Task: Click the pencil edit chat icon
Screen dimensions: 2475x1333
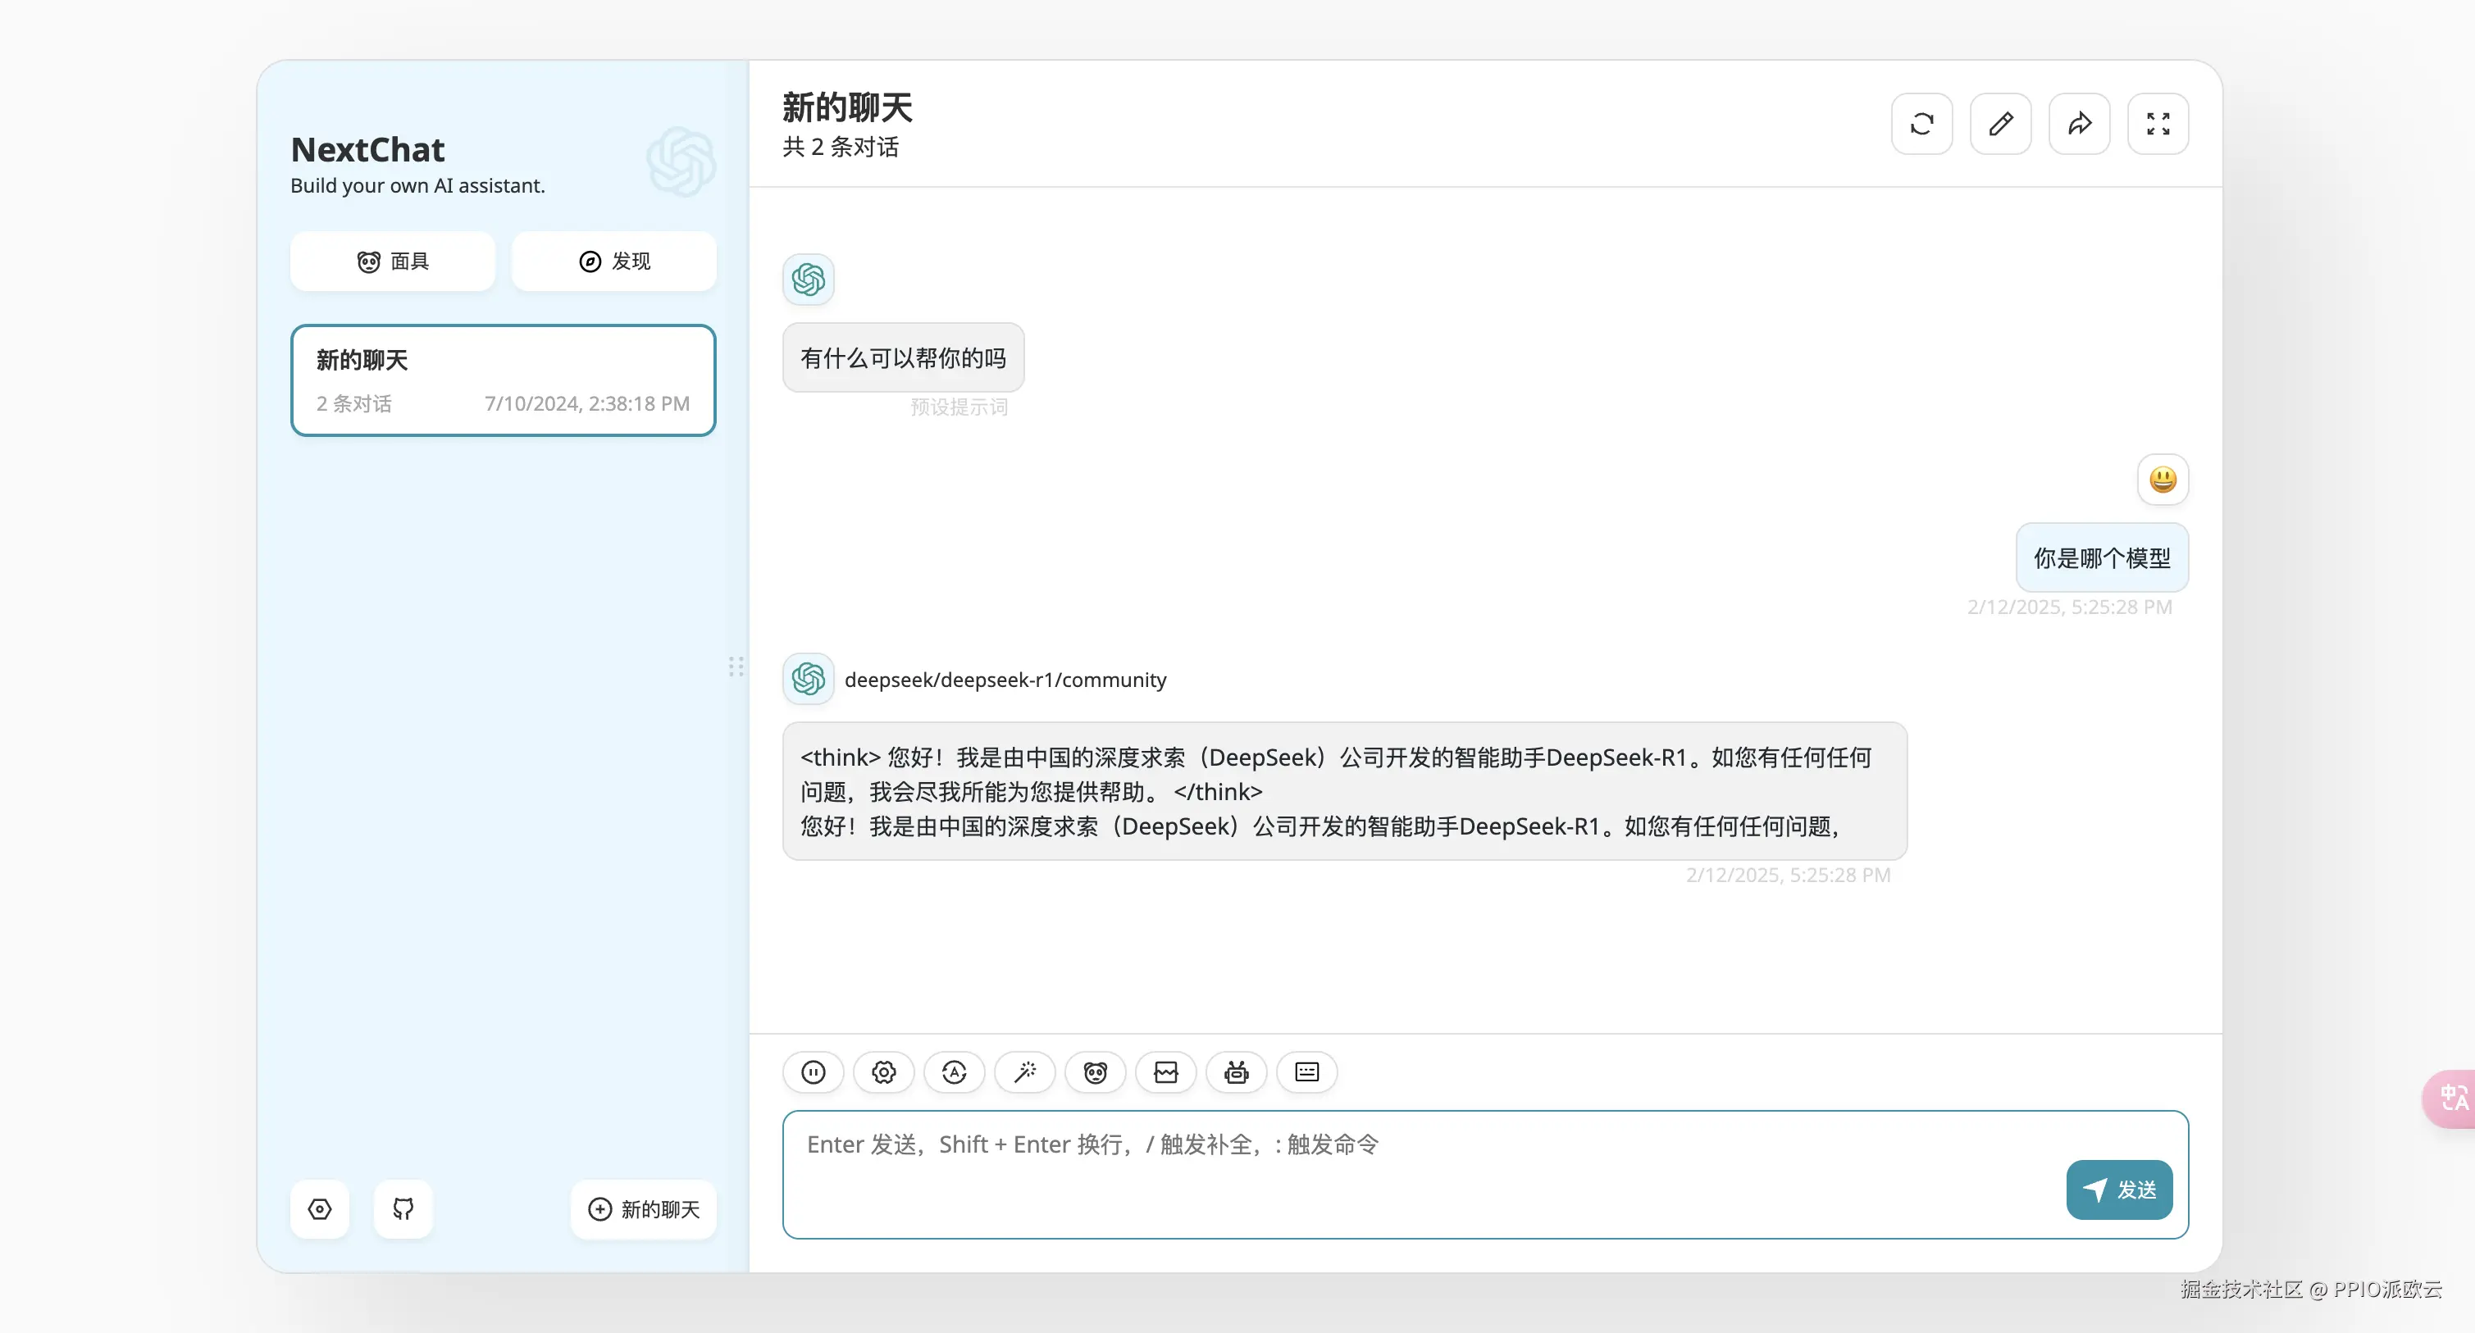Action: click(2000, 124)
